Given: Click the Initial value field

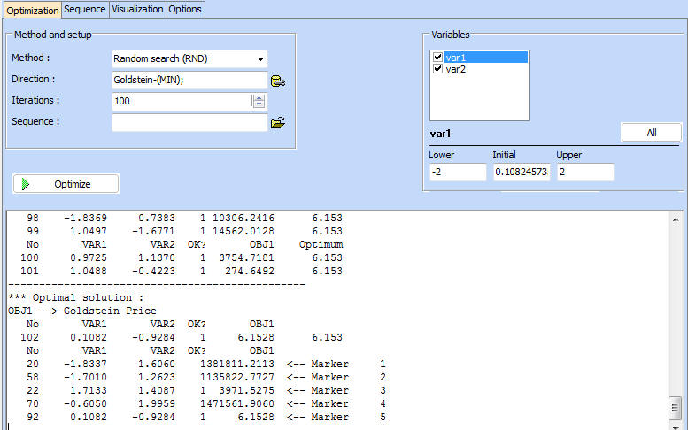Looking at the screenshot, I should point(521,172).
